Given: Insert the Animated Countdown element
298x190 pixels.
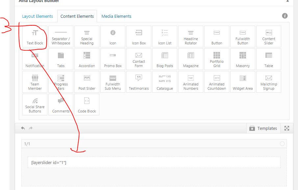Looking at the screenshot, I should [217, 82].
